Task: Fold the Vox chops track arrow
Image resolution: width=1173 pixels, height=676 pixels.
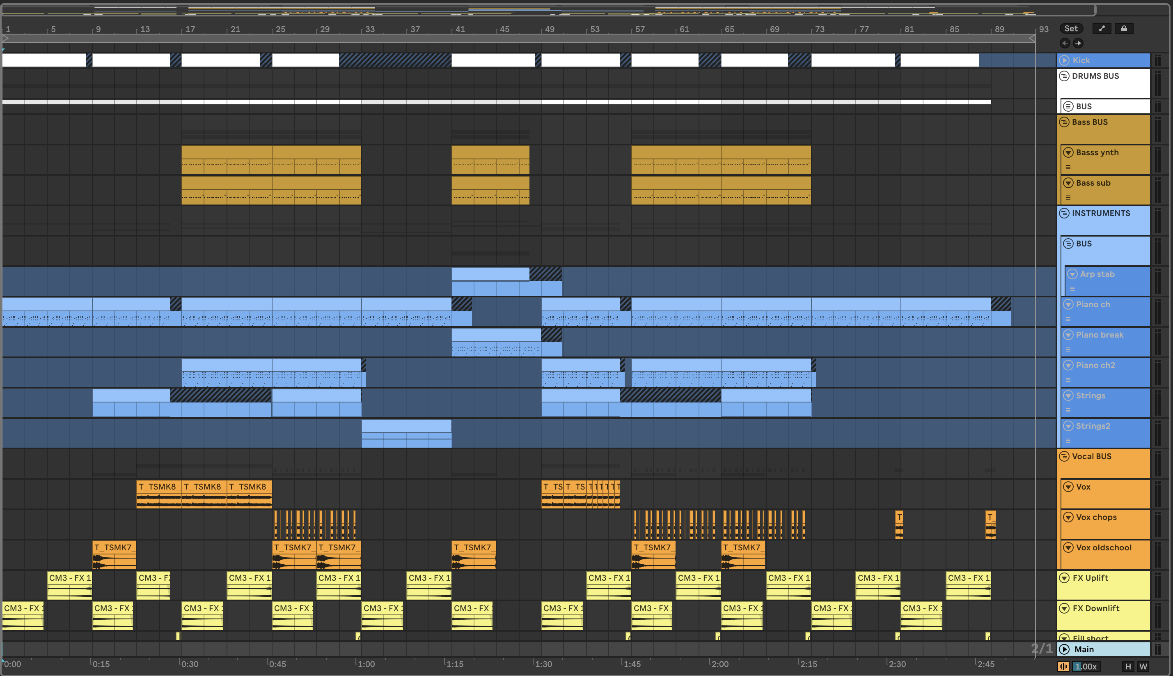Action: point(1068,517)
